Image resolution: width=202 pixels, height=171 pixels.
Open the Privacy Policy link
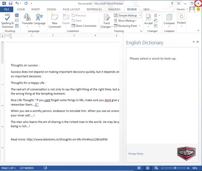click(136, 154)
